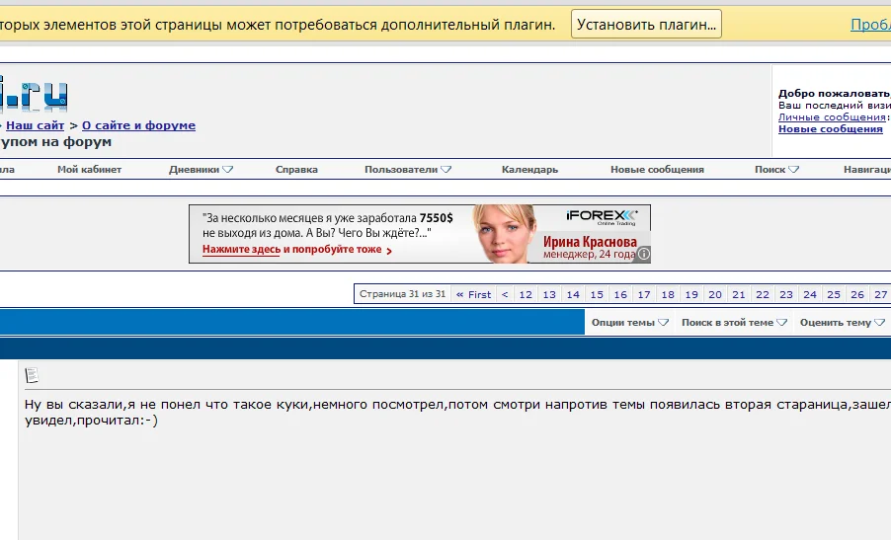891x540 pixels.
Task: Expand the Дневники dropdown menu
Action: (201, 169)
